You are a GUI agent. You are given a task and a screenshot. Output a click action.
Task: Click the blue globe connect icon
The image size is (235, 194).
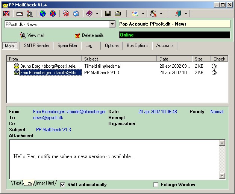pos(43,14)
